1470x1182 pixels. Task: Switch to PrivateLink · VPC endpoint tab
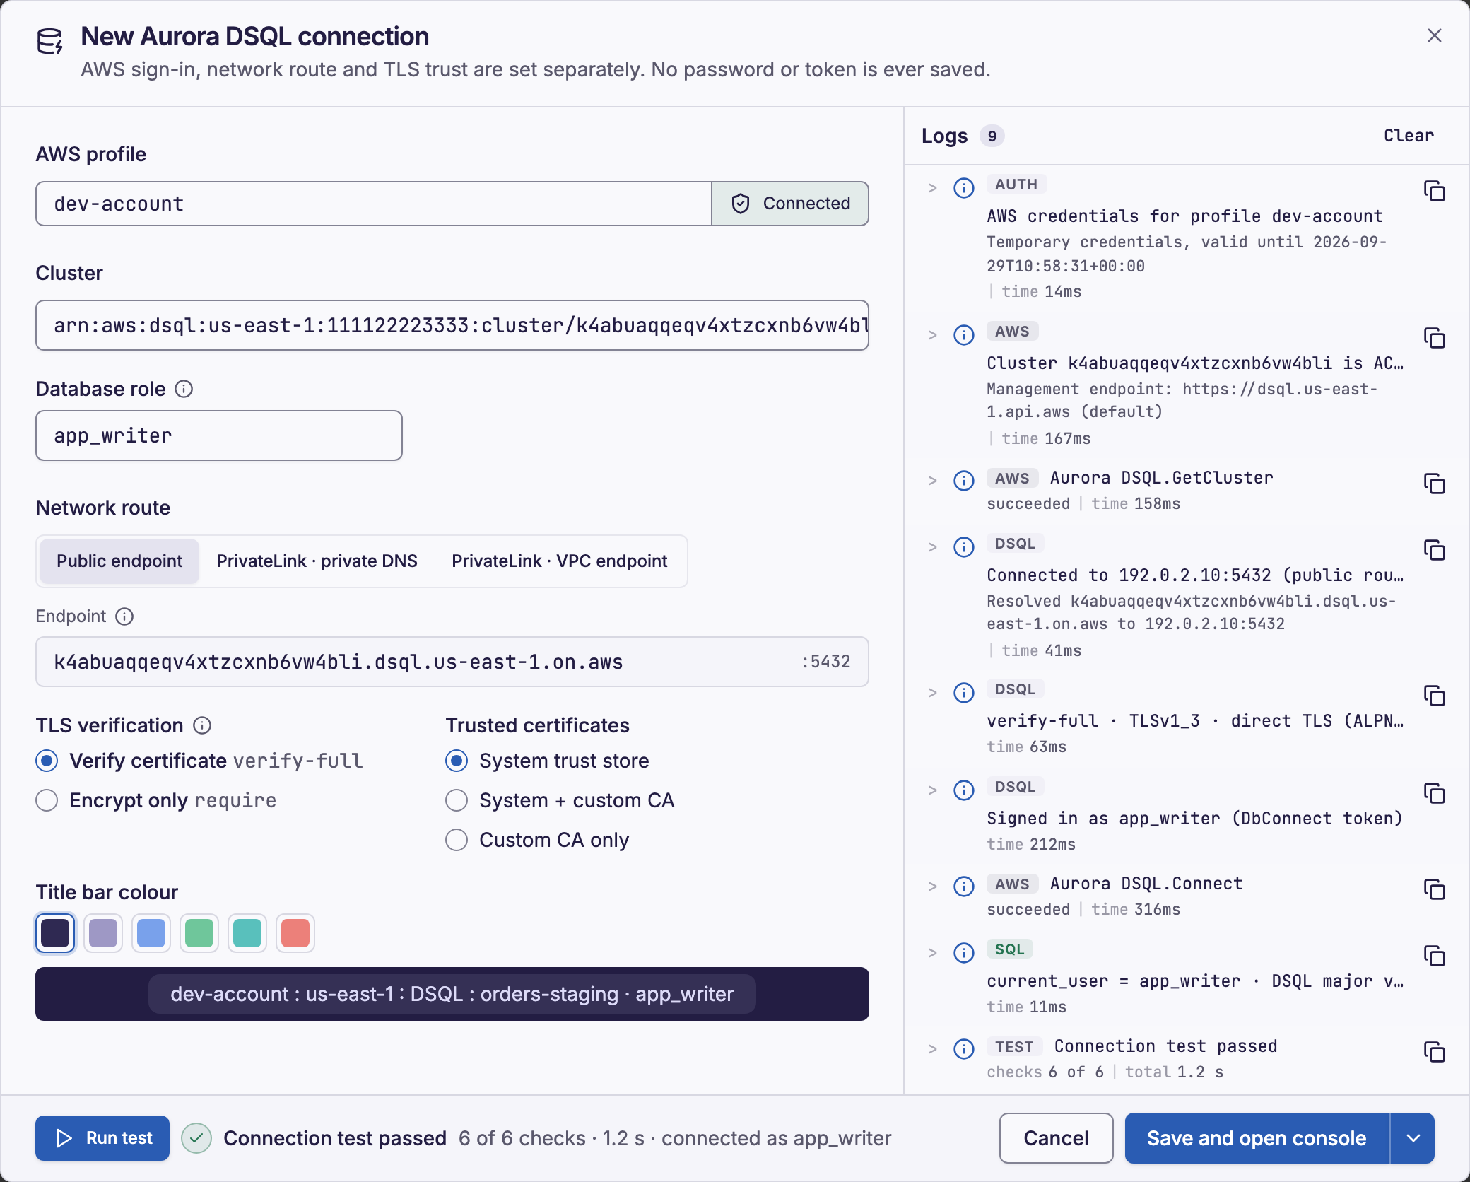pos(559,561)
